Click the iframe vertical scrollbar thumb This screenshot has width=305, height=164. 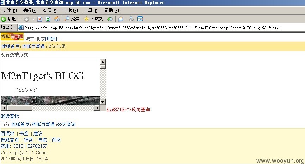[x=103, y=67]
